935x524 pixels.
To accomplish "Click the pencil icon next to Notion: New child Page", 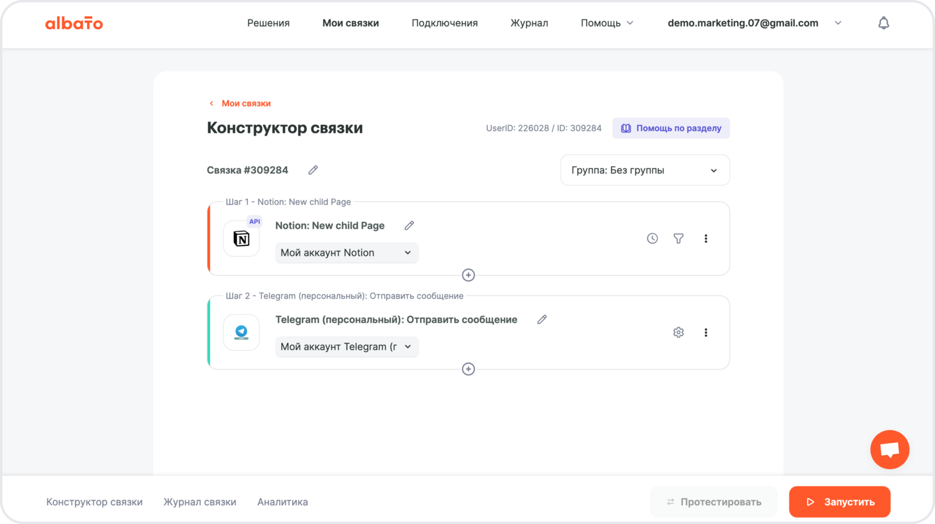I will [x=409, y=225].
